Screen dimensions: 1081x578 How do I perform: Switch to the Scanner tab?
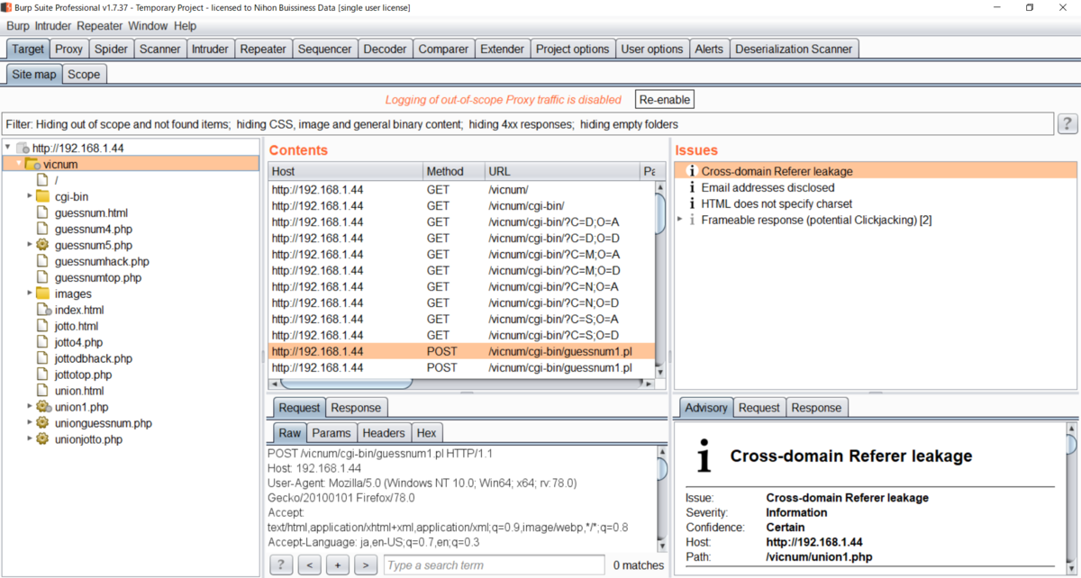pyautogui.click(x=159, y=49)
